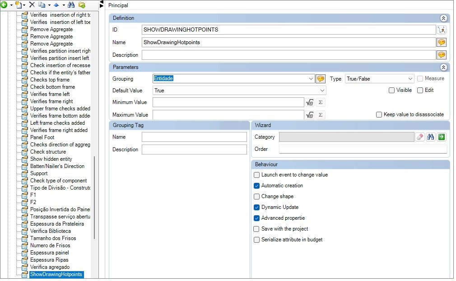Click the speech bubble icon beside Grouping

pyautogui.click(x=321, y=79)
